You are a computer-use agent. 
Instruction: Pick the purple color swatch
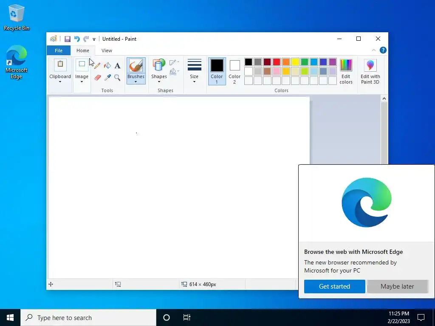[x=333, y=62]
